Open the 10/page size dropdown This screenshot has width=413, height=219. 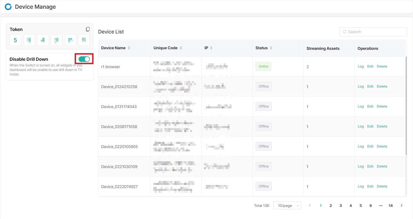pyautogui.click(x=287, y=206)
